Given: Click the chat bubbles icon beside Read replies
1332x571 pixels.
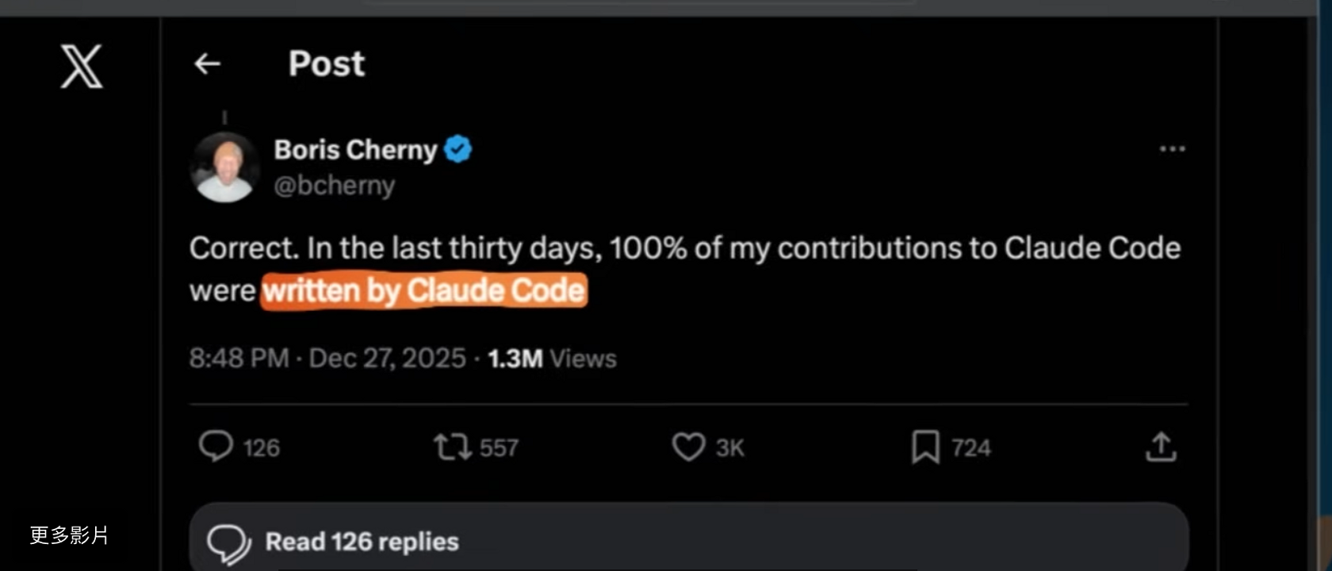Looking at the screenshot, I should (228, 543).
